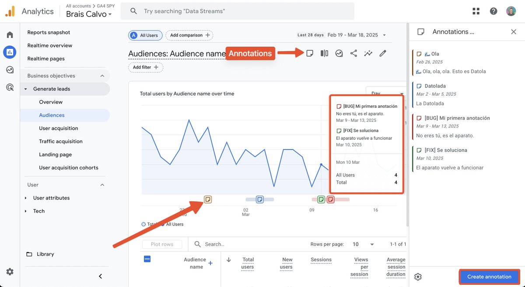Open the sparkline Insights trend icon
525x287 pixels.
(x=368, y=53)
